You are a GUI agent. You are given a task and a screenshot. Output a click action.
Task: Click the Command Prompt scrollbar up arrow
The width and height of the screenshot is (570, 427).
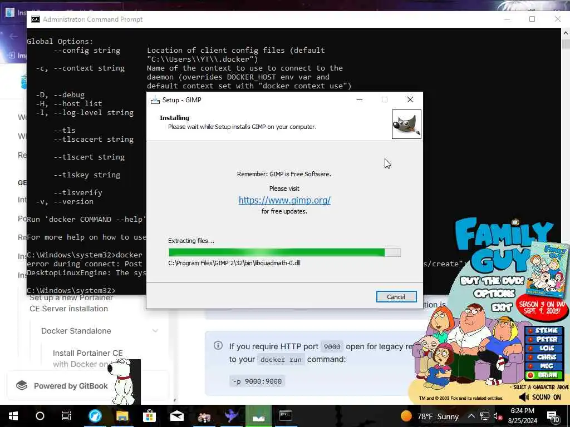coord(566,33)
